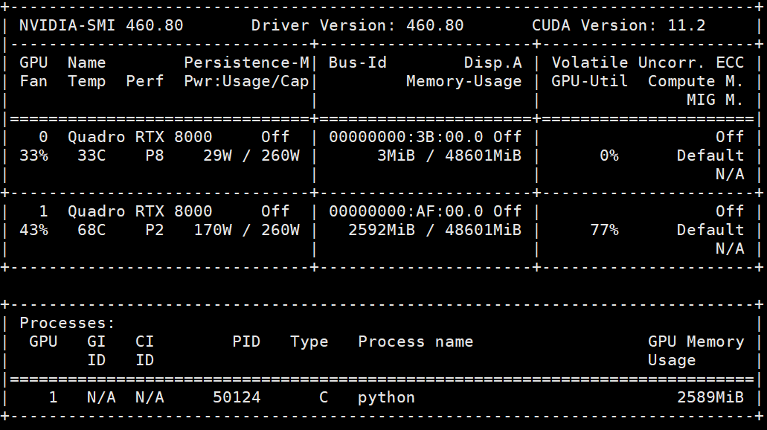Click the PID column header

point(246,341)
